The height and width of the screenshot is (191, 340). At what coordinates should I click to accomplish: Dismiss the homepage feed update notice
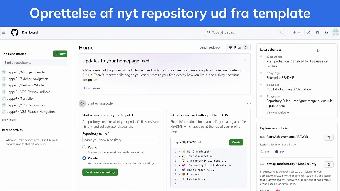245,60
